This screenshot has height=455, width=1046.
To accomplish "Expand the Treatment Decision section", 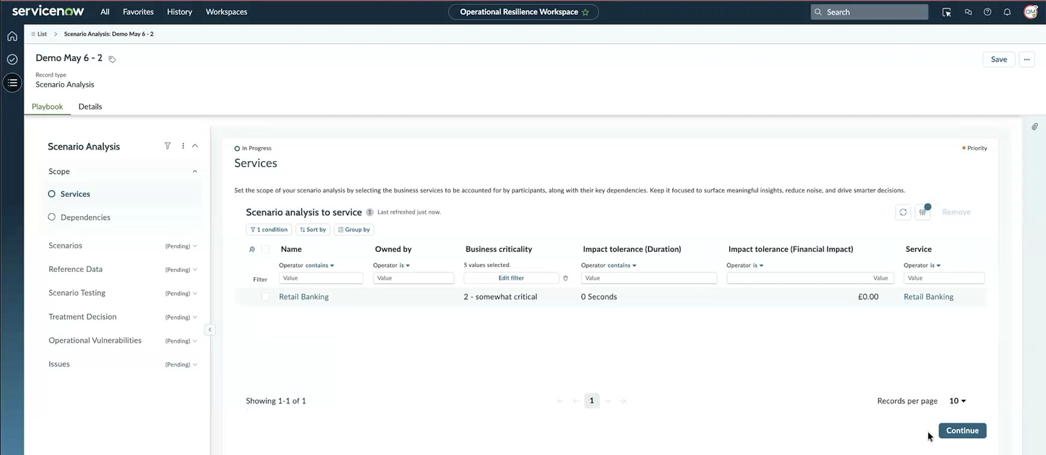I will (x=195, y=317).
